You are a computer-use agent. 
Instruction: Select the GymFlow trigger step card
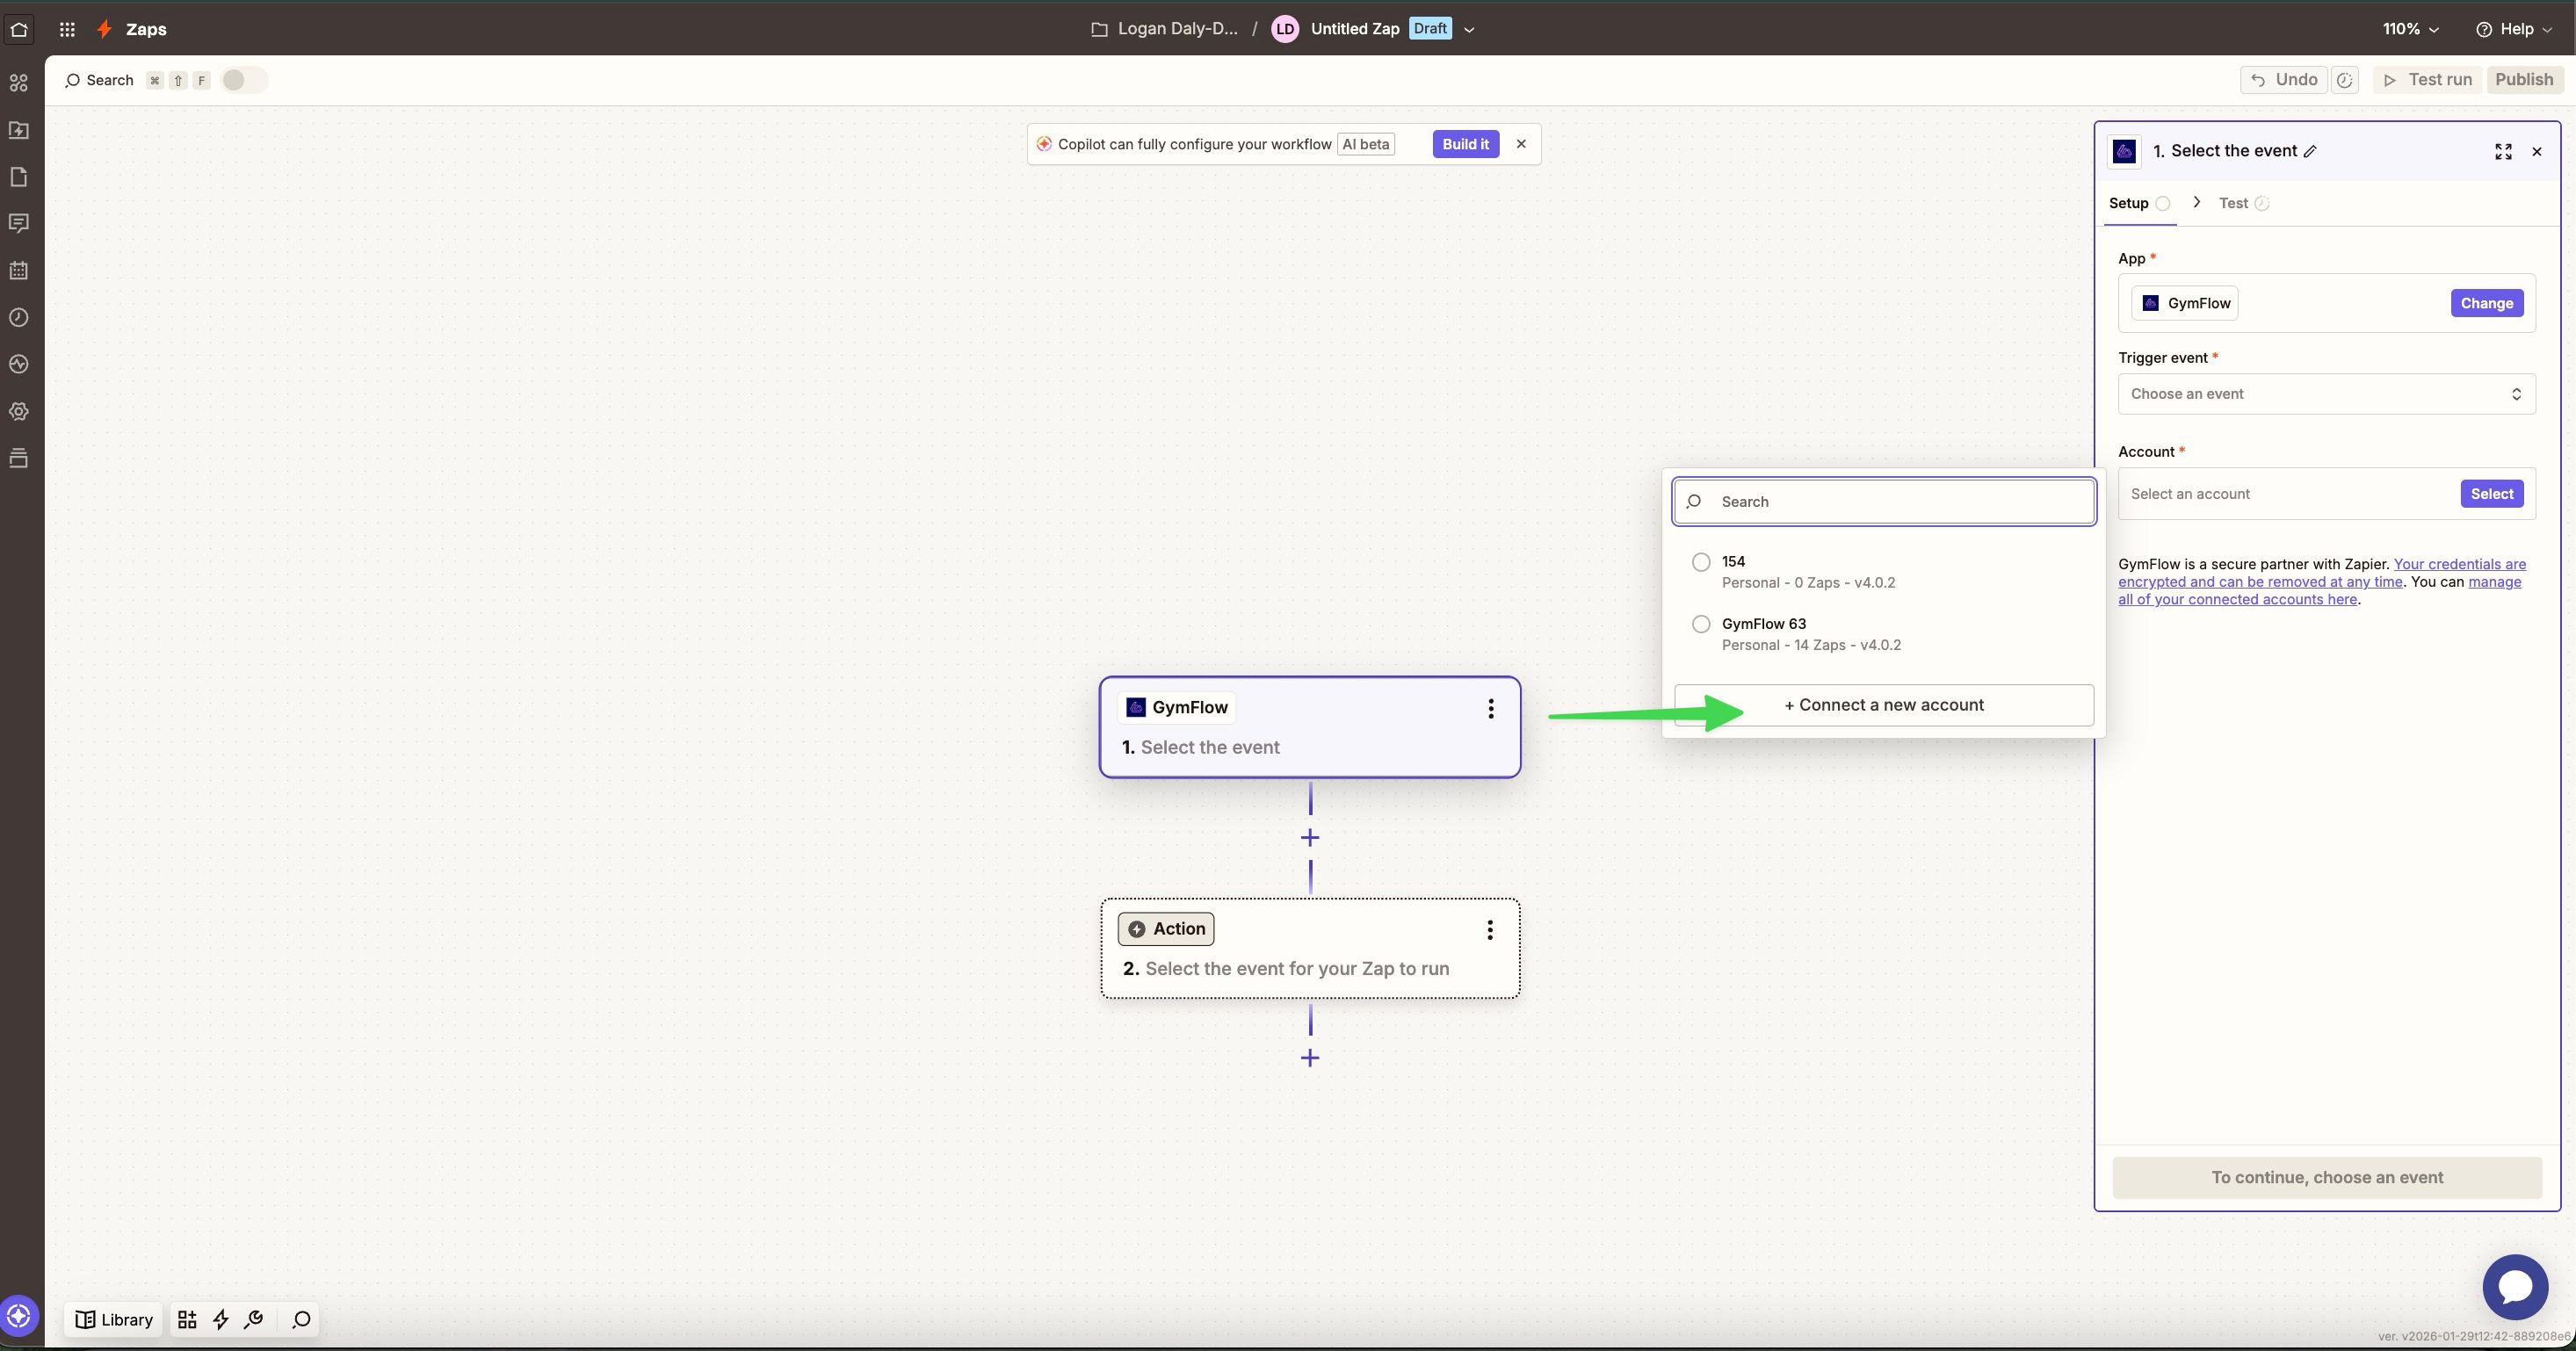(x=1310, y=727)
